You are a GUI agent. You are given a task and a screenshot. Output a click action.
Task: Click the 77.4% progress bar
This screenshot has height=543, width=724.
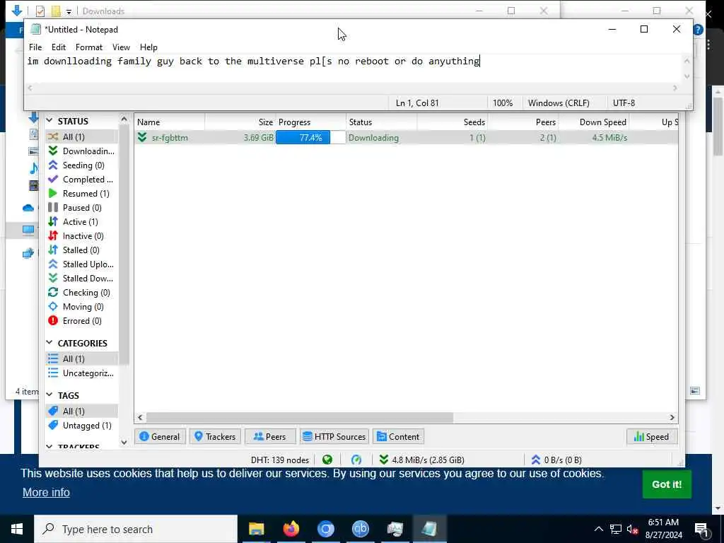pos(310,138)
